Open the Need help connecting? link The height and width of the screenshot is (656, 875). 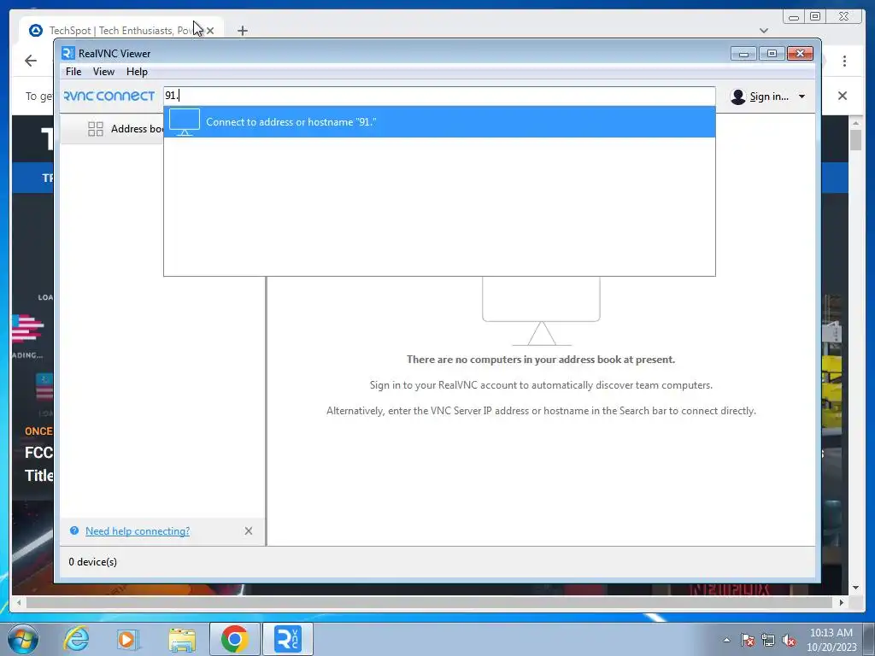tap(138, 531)
